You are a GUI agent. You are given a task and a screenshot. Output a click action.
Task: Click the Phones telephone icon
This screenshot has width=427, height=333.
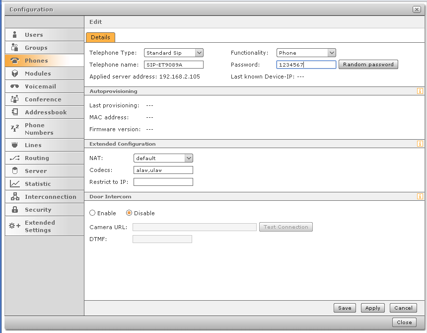[15, 61]
